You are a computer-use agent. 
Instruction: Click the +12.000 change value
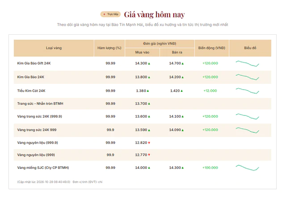click(x=210, y=91)
